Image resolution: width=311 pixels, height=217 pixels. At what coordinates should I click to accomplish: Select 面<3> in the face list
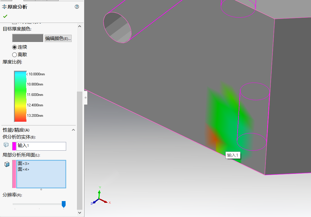(x=23, y=164)
